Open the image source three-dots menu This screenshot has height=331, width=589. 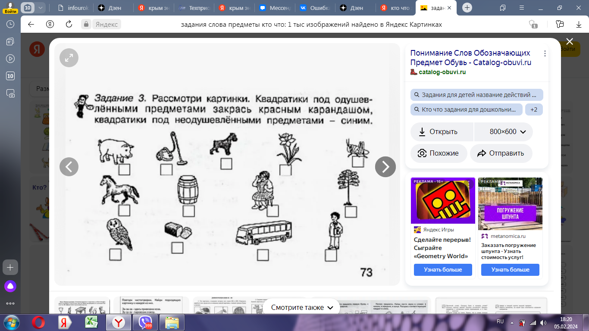point(545,53)
